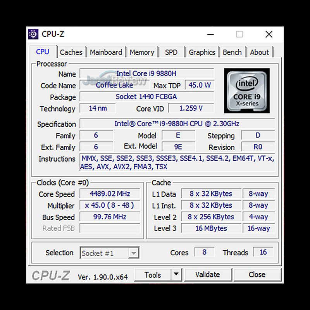Click the Close button at bottom

point(257,275)
